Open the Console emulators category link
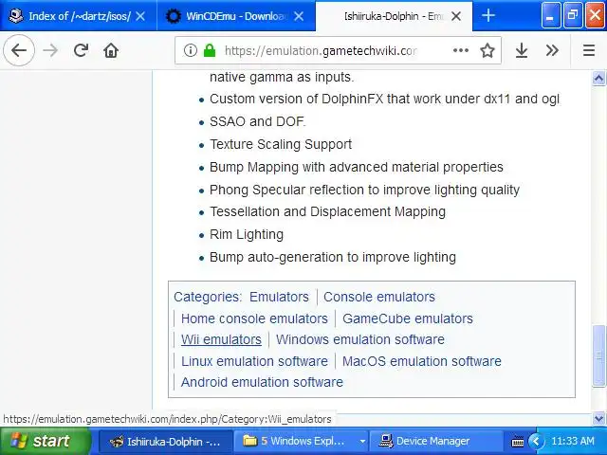This screenshot has width=607, height=455. pos(379,297)
